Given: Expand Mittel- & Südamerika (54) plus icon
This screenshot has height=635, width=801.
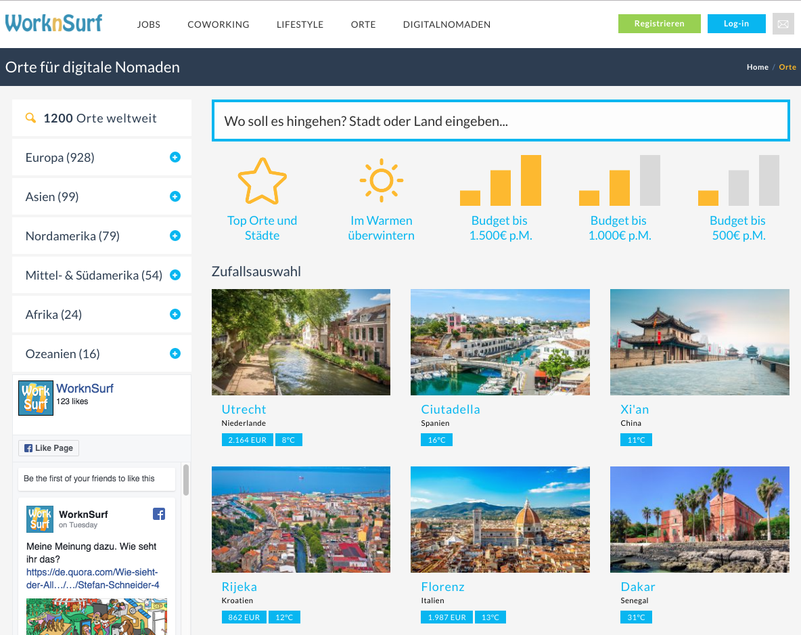Looking at the screenshot, I should point(175,275).
